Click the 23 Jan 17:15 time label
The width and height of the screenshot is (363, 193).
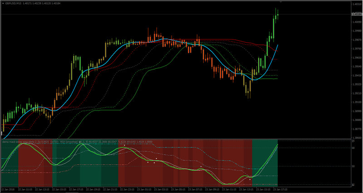280,189
